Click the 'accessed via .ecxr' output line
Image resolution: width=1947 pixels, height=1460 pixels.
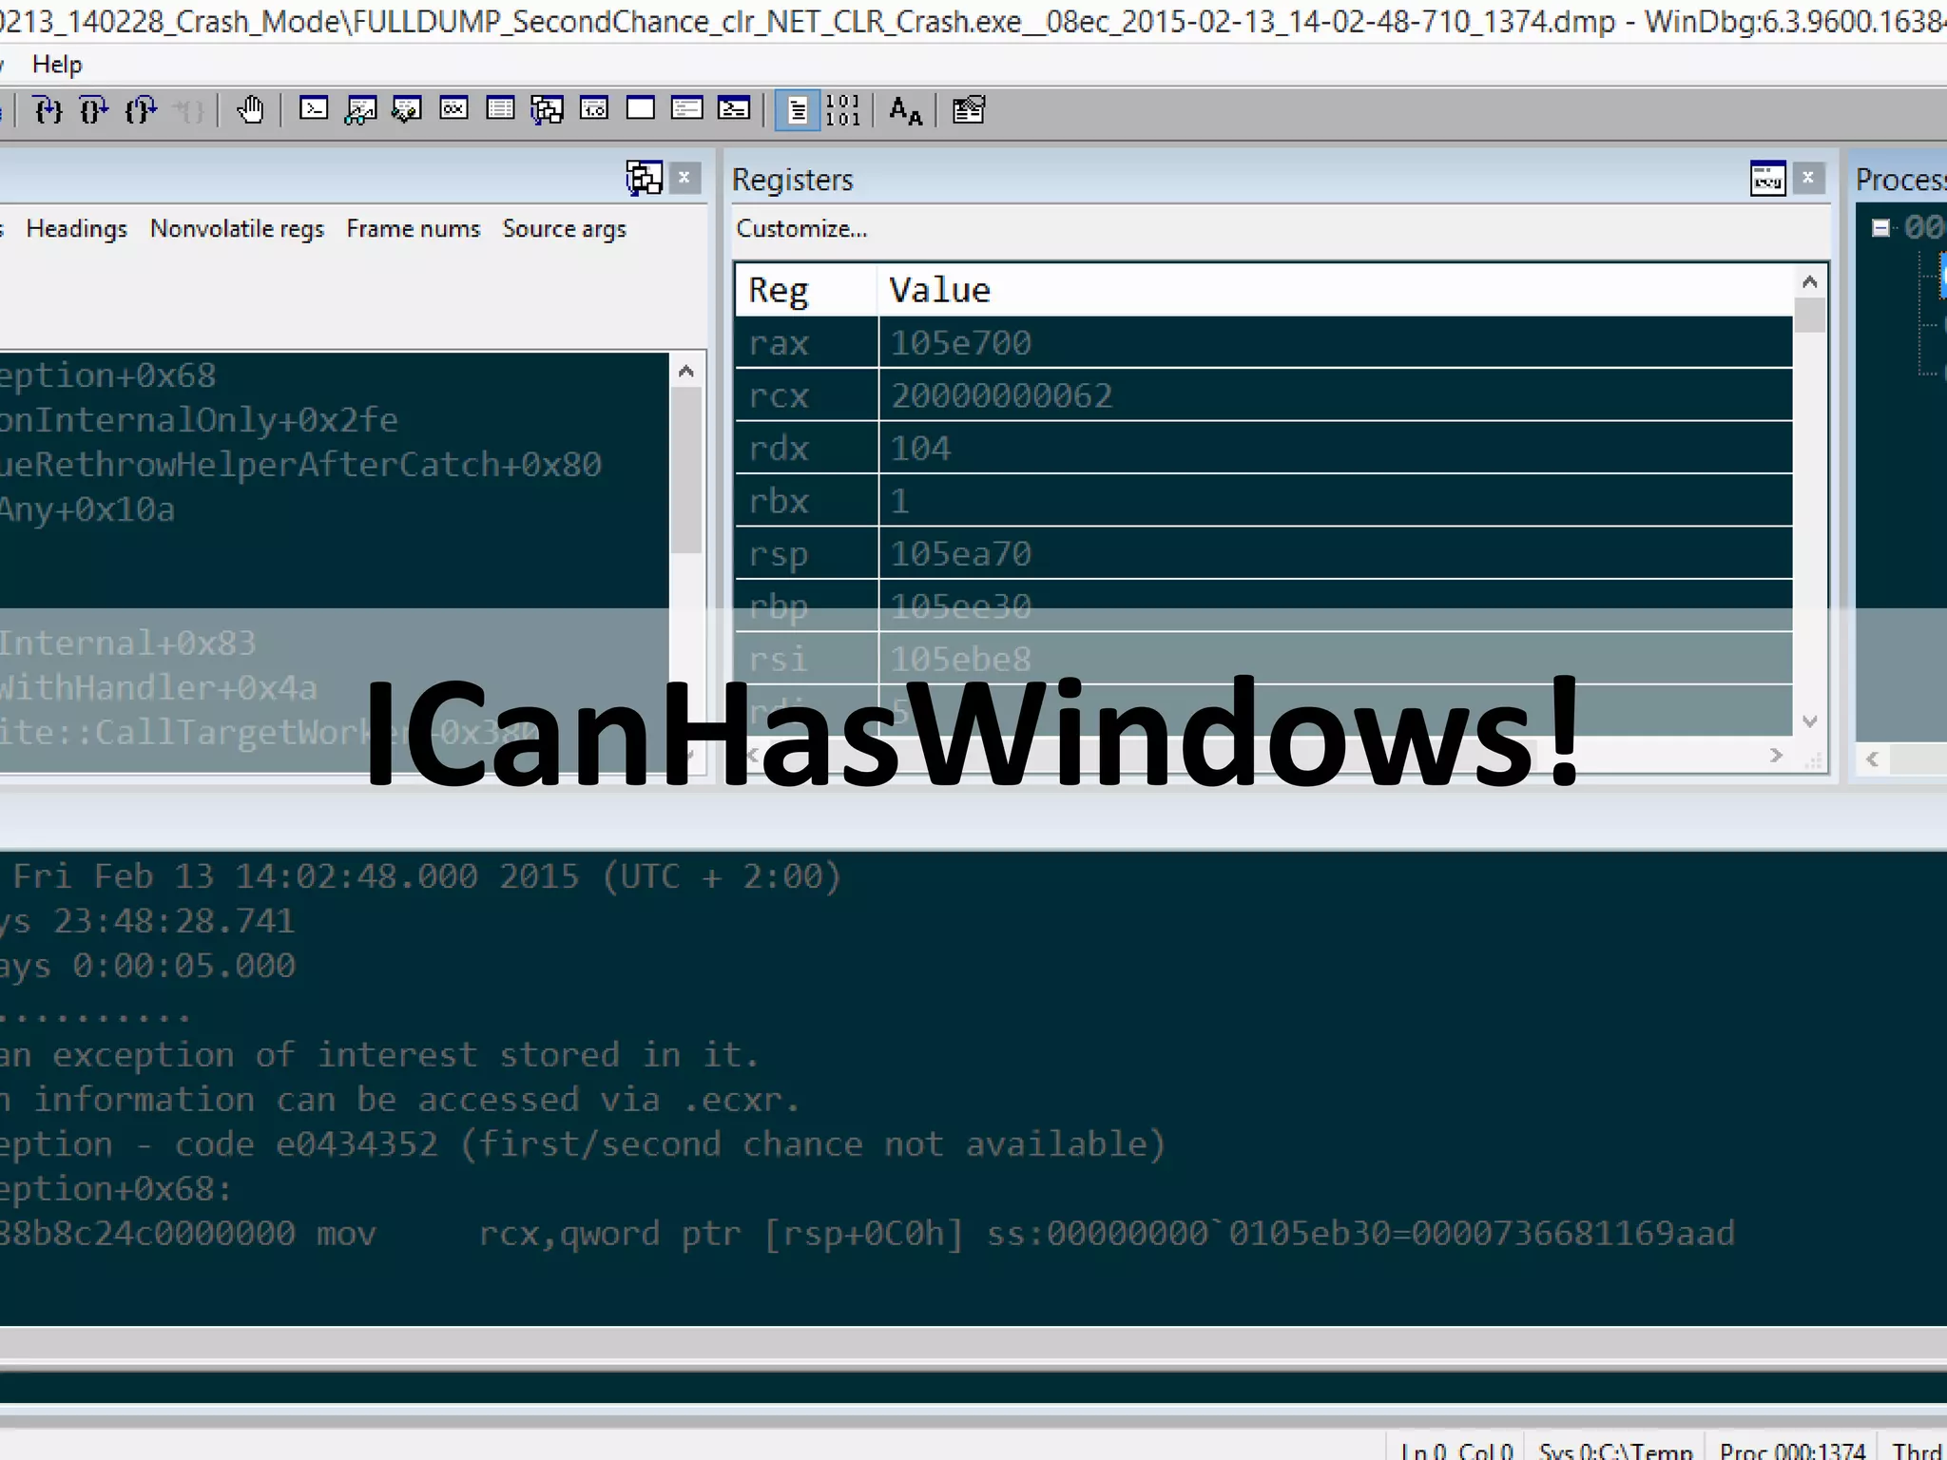pyautogui.click(x=399, y=1100)
